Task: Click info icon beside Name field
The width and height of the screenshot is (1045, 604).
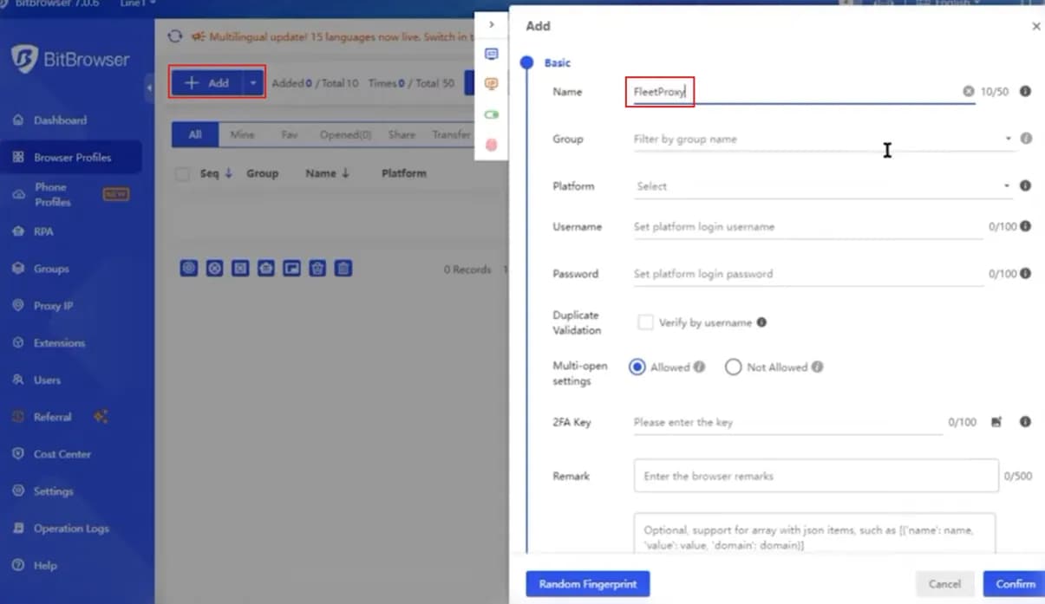Action: pos(1025,91)
